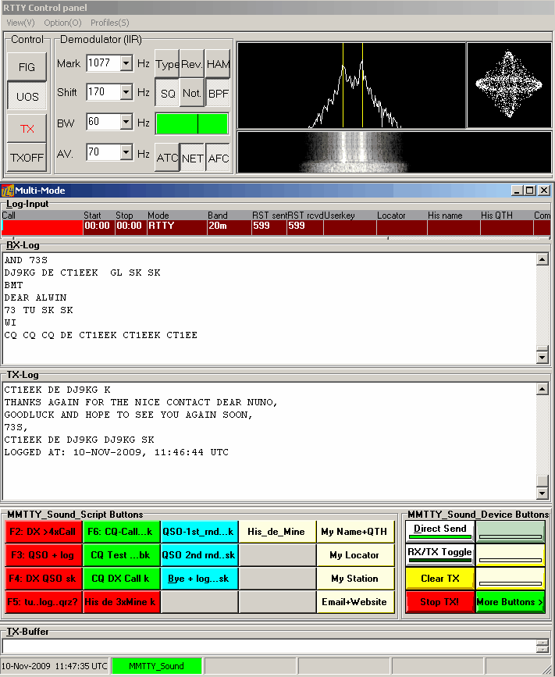Click My Station button
Image resolution: width=555 pixels, height=677 pixels.
point(354,578)
